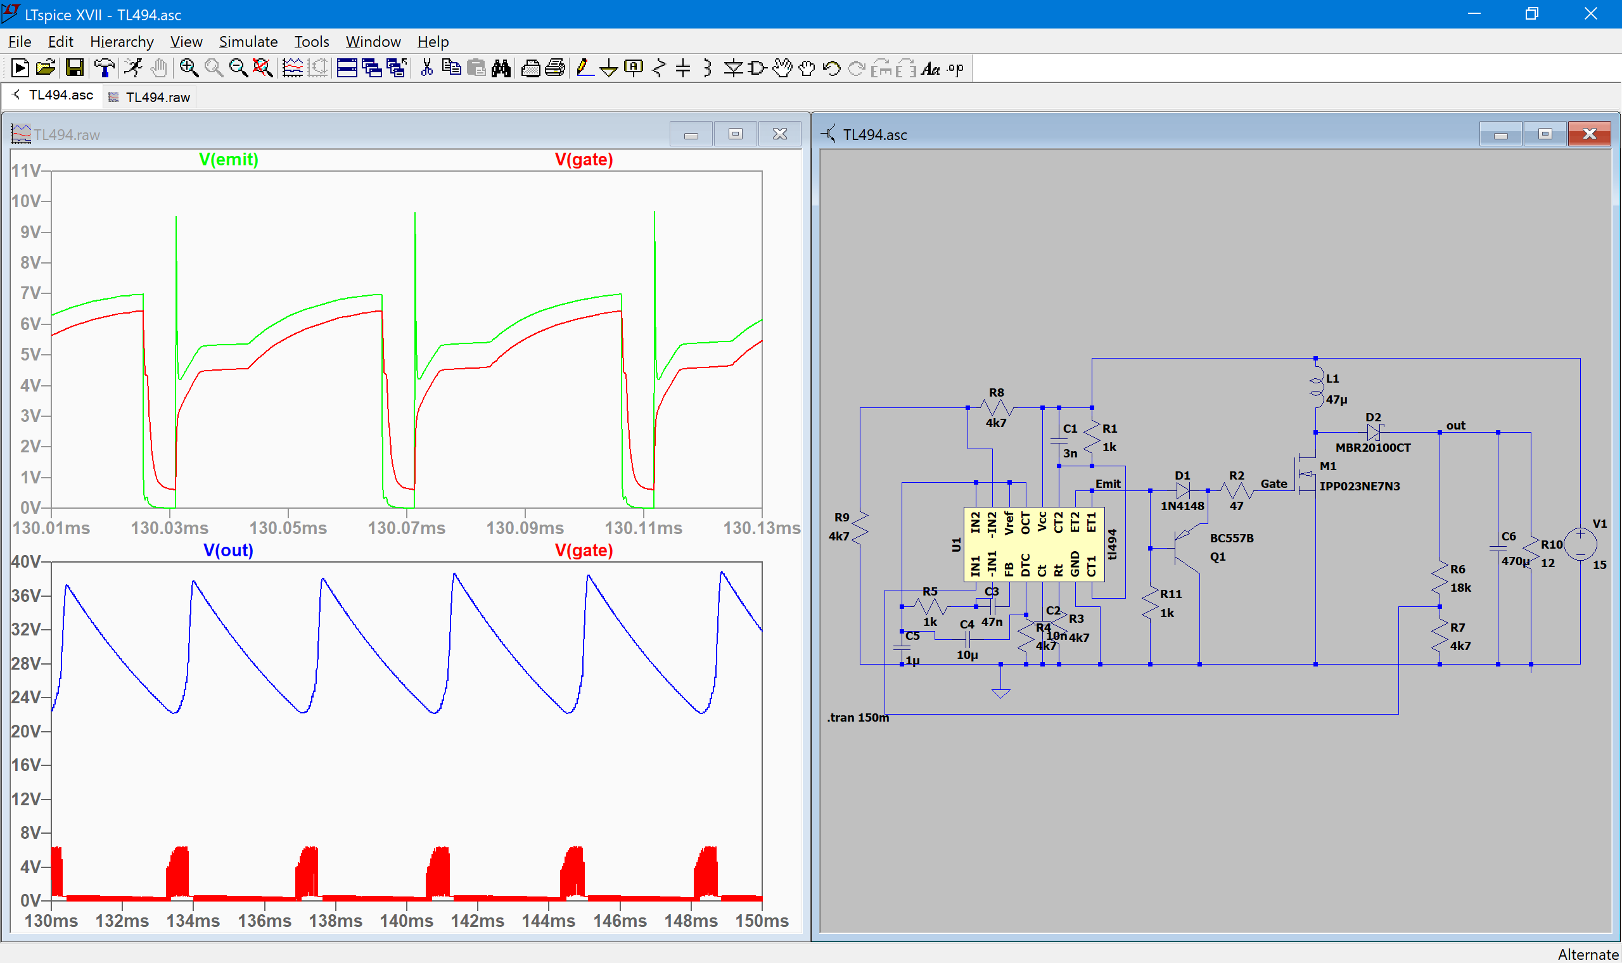Image resolution: width=1622 pixels, height=963 pixels.
Task: Click the V(gate) label in upper plot
Action: point(584,160)
